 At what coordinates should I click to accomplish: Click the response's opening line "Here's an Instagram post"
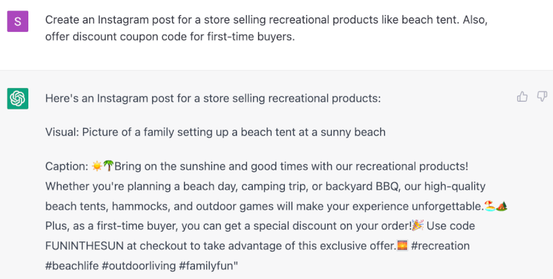[213, 98]
